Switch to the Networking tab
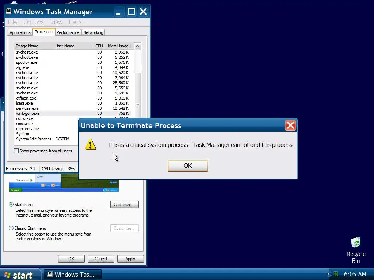Viewport: 374px width, 280px height. 93,32
